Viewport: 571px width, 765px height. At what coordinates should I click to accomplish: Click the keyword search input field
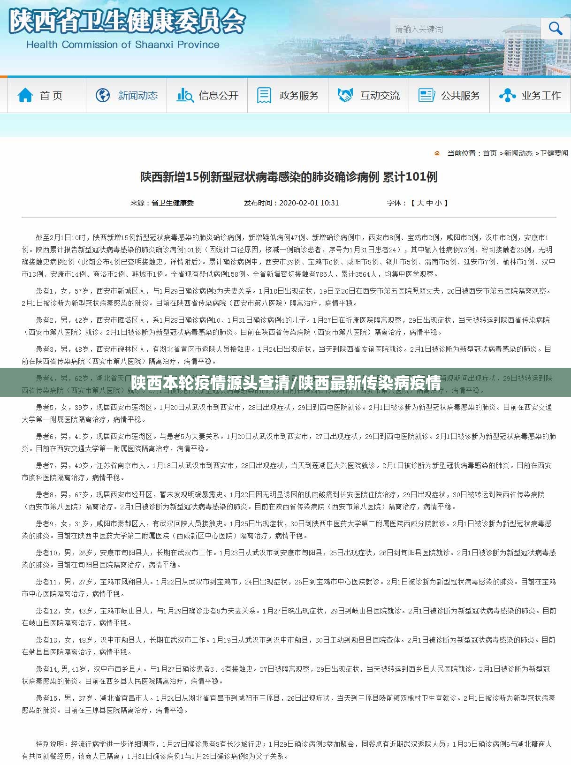[465, 29]
